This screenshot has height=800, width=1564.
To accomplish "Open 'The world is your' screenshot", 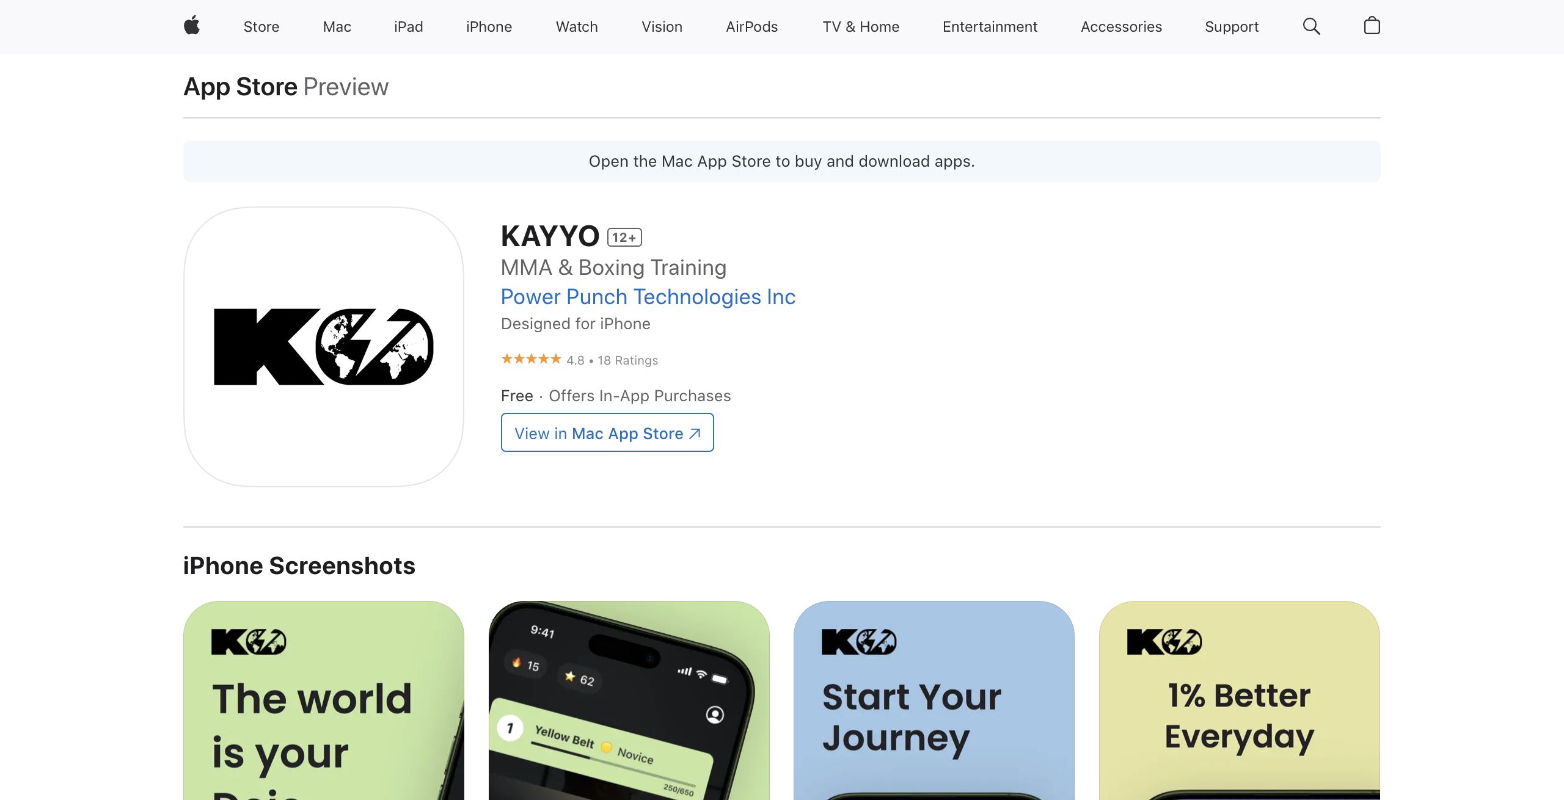I will pyautogui.click(x=324, y=700).
